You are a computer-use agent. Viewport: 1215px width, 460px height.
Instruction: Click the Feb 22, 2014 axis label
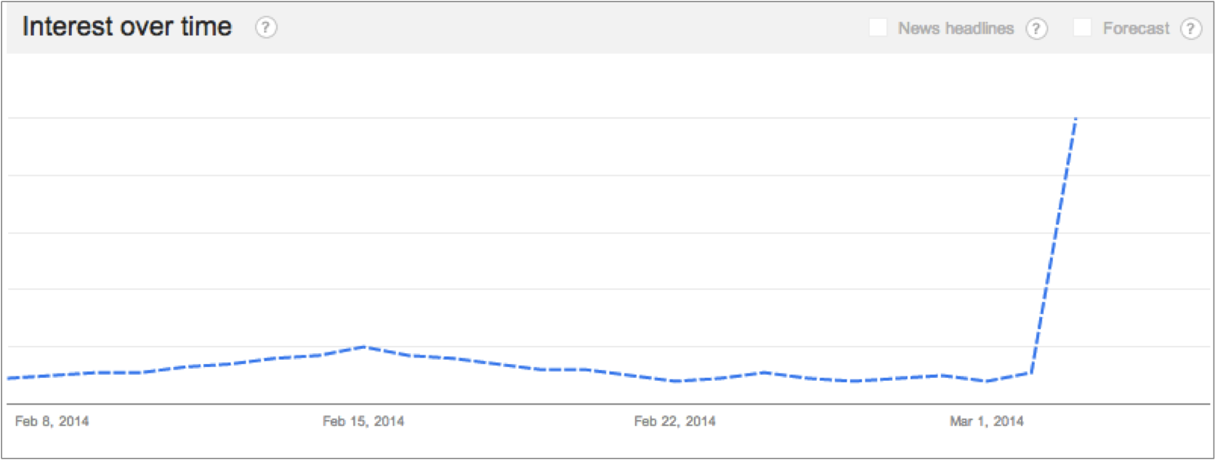pyautogui.click(x=674, y=421)
